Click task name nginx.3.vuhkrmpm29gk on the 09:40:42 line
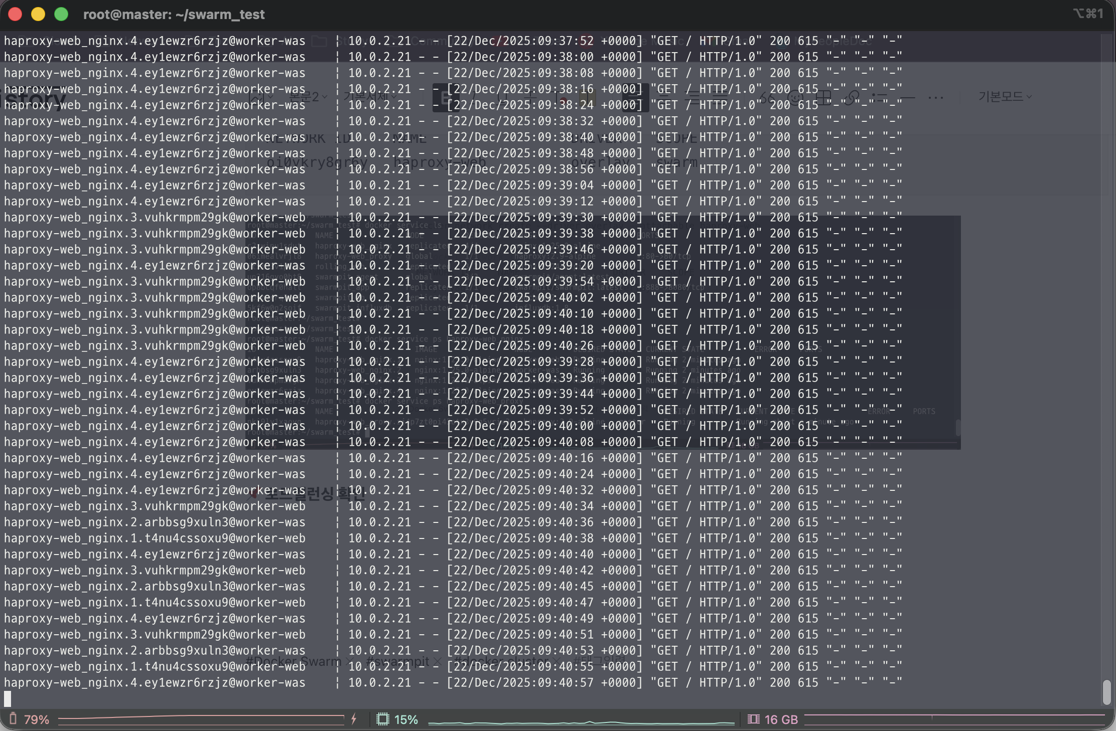 158,570
